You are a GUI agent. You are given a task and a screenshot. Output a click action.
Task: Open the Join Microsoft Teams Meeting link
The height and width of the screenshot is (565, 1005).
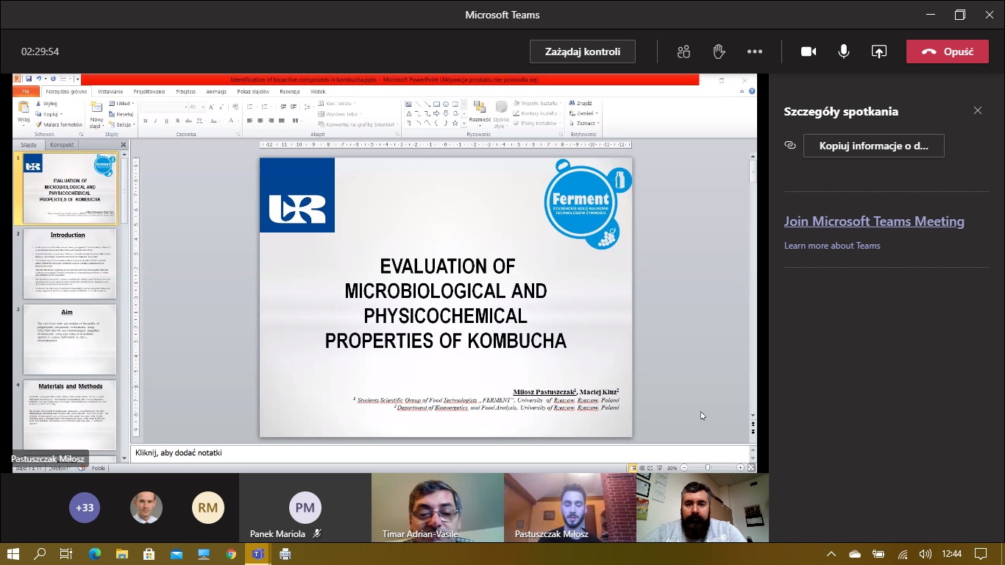(873, 221)
